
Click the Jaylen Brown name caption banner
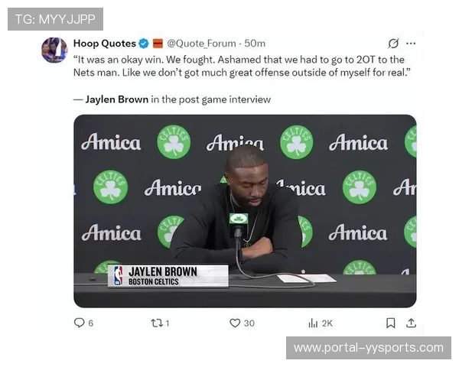168,276
